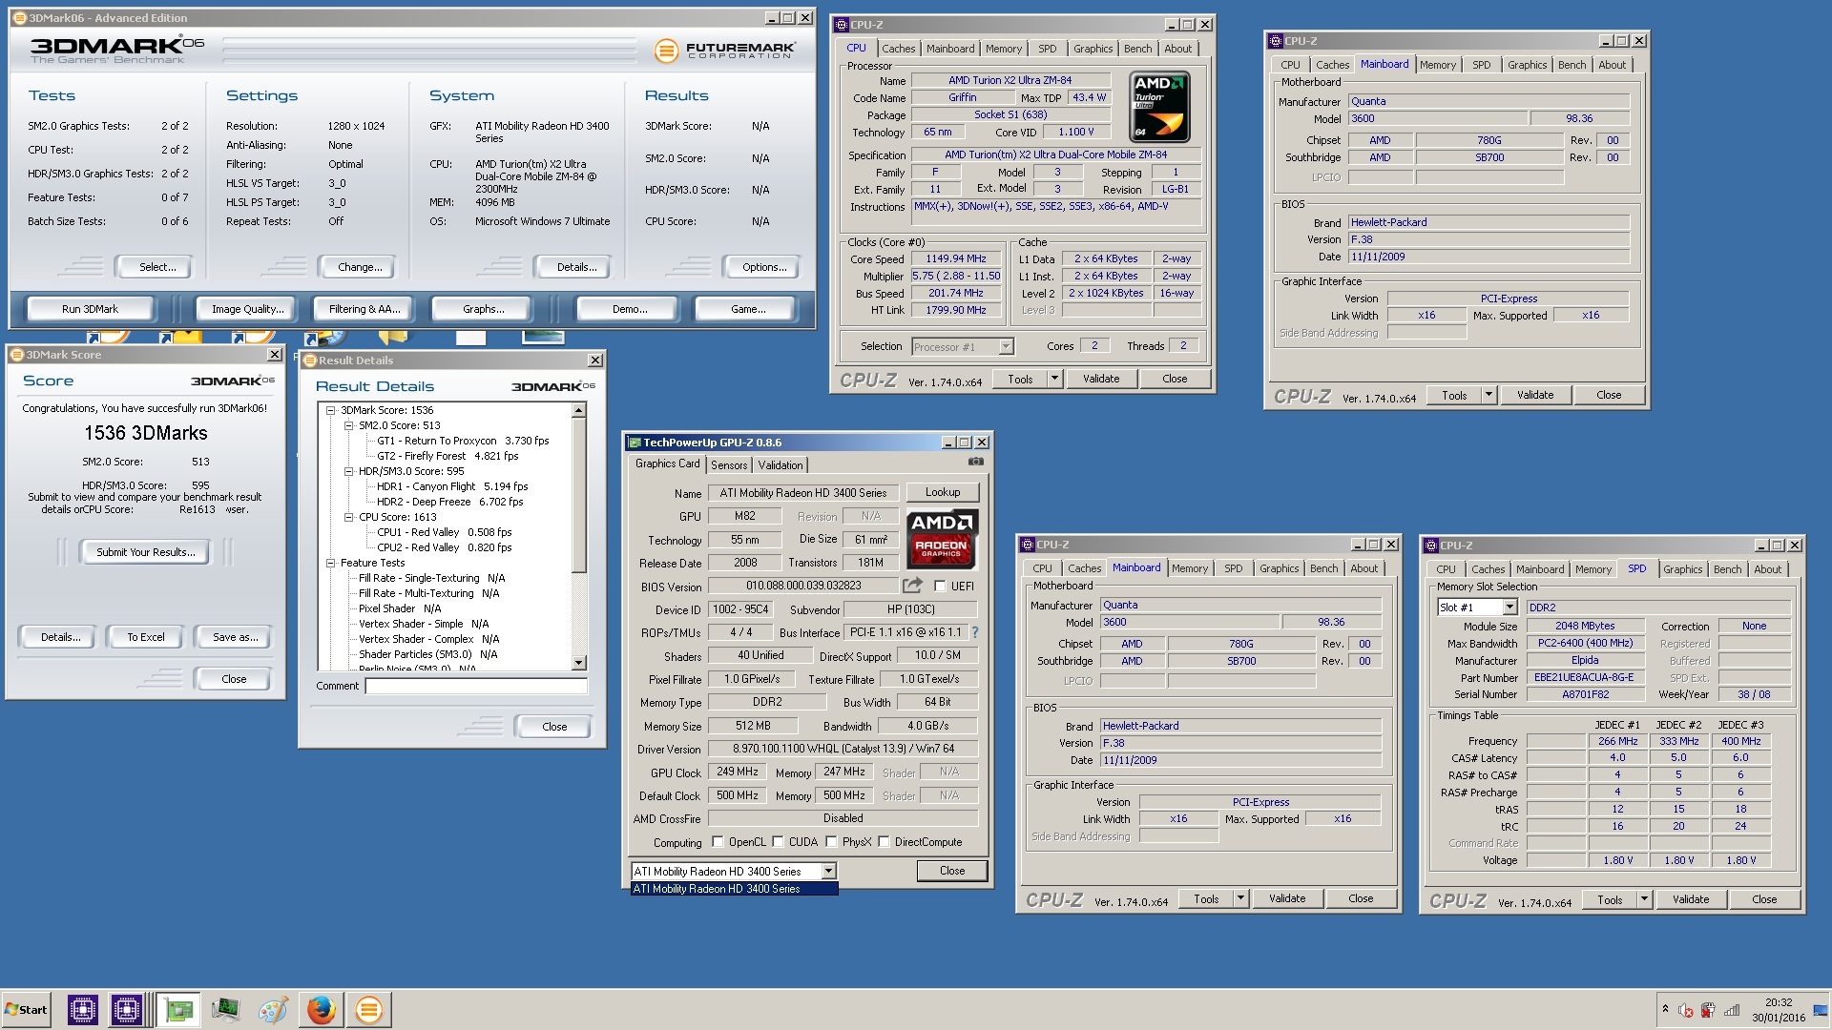This screenshot has width=1832, height=1030.
Task: Click Validate in the SPD CPU-Z window
Action: [x=1691, y=899]
